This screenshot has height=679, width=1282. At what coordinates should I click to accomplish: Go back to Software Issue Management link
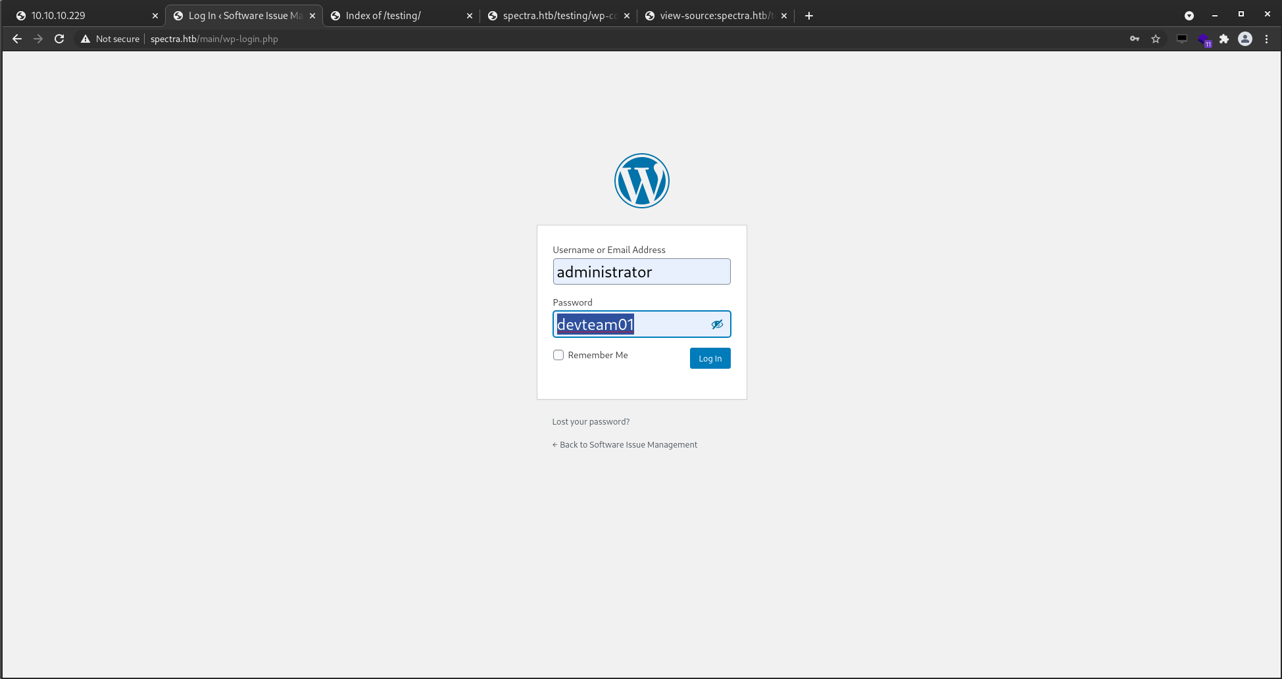[625, 445]
